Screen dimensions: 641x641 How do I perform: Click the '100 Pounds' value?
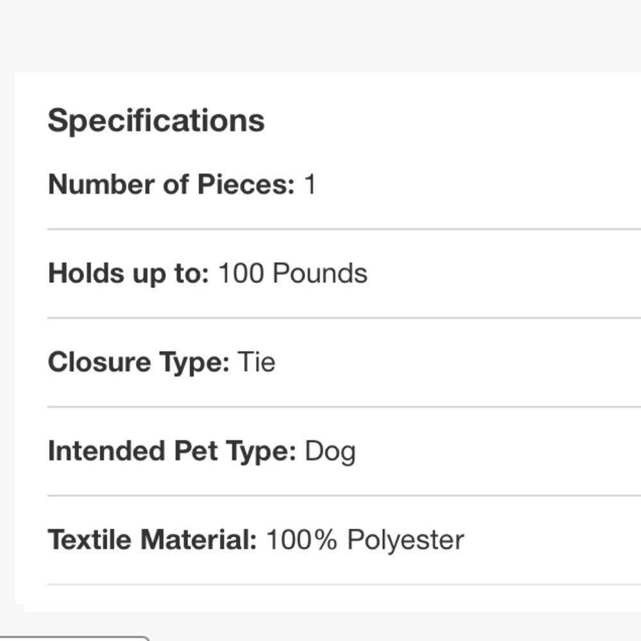(293, 274)
